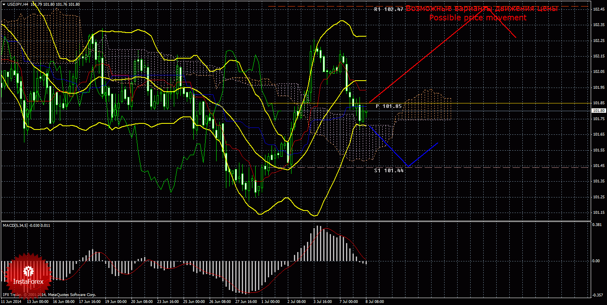The image size is (607, 305).
Task: Click the current price tag 101.80 on axis
Action: click(598, 111)
